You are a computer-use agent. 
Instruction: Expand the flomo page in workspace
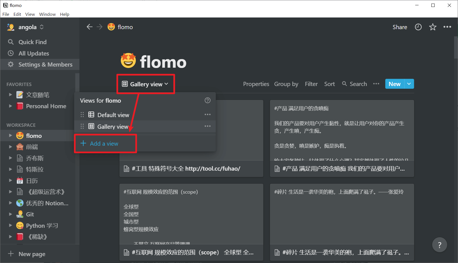click(x=10, y=136)
